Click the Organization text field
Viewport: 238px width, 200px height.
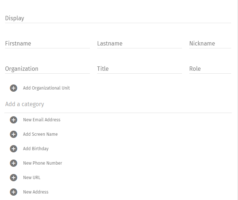[x=47, y=69]
